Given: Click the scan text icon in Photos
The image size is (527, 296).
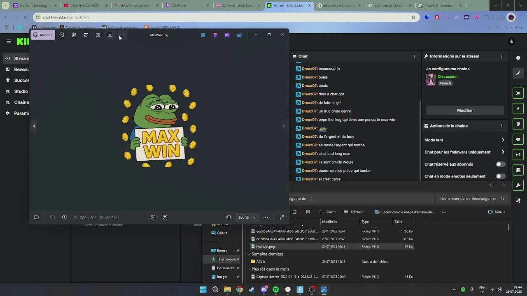Looking at the screenshot, I should [x=165, y=217].
